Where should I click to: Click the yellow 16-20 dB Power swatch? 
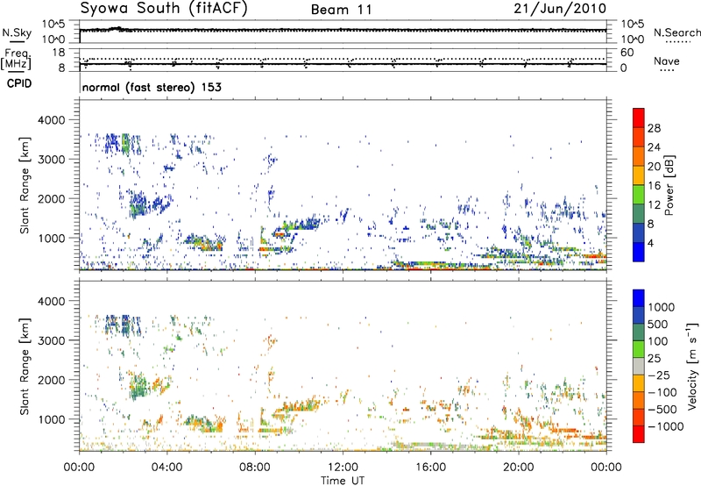click(x=639, y=175)
